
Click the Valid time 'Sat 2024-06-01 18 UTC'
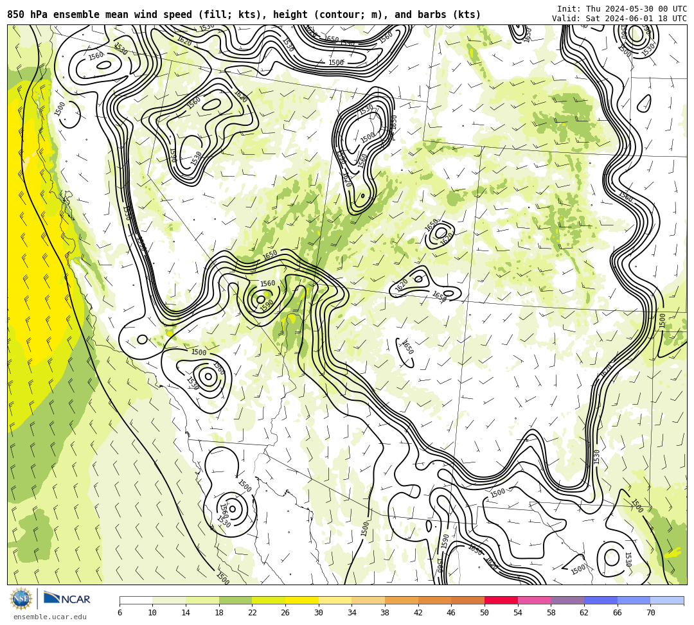coord(636,18)
